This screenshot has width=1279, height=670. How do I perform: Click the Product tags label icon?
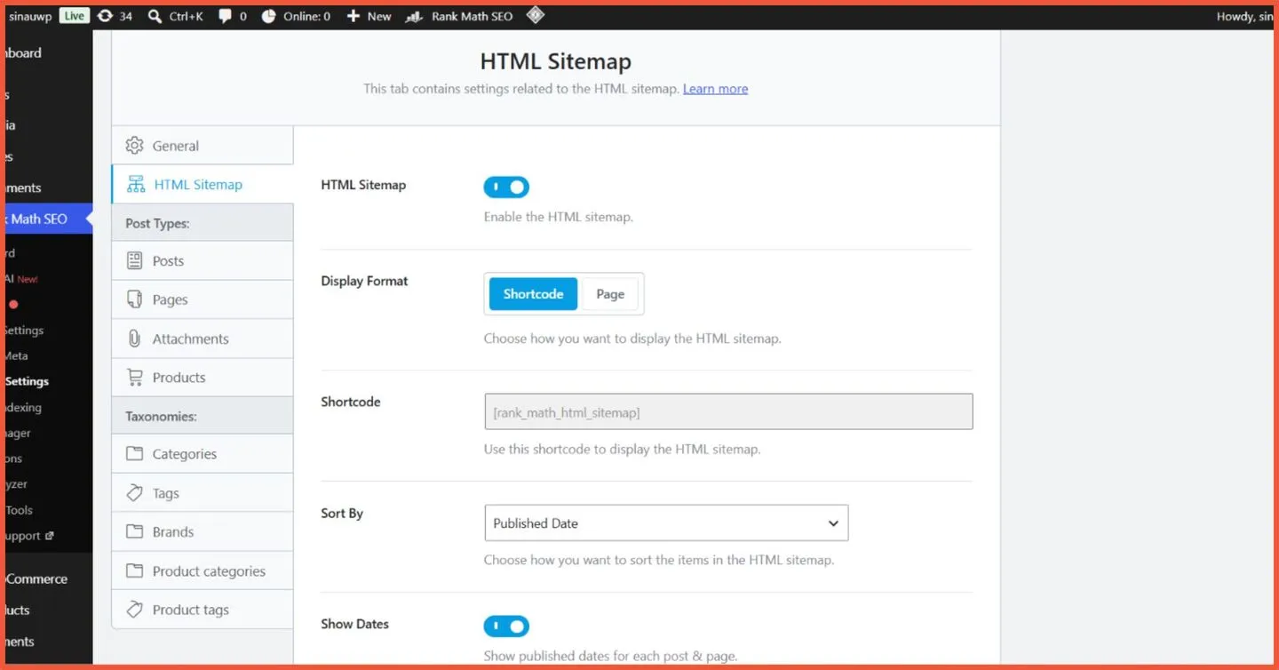point(134,610)
